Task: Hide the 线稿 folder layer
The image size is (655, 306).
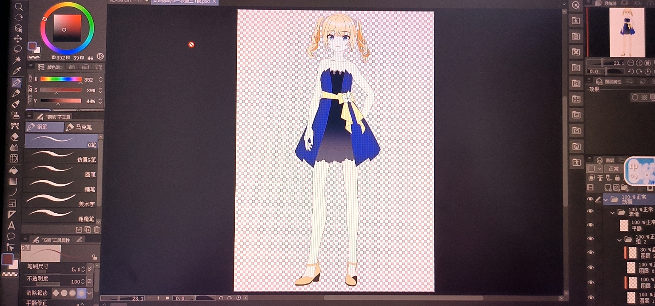Action: (590, 199)
